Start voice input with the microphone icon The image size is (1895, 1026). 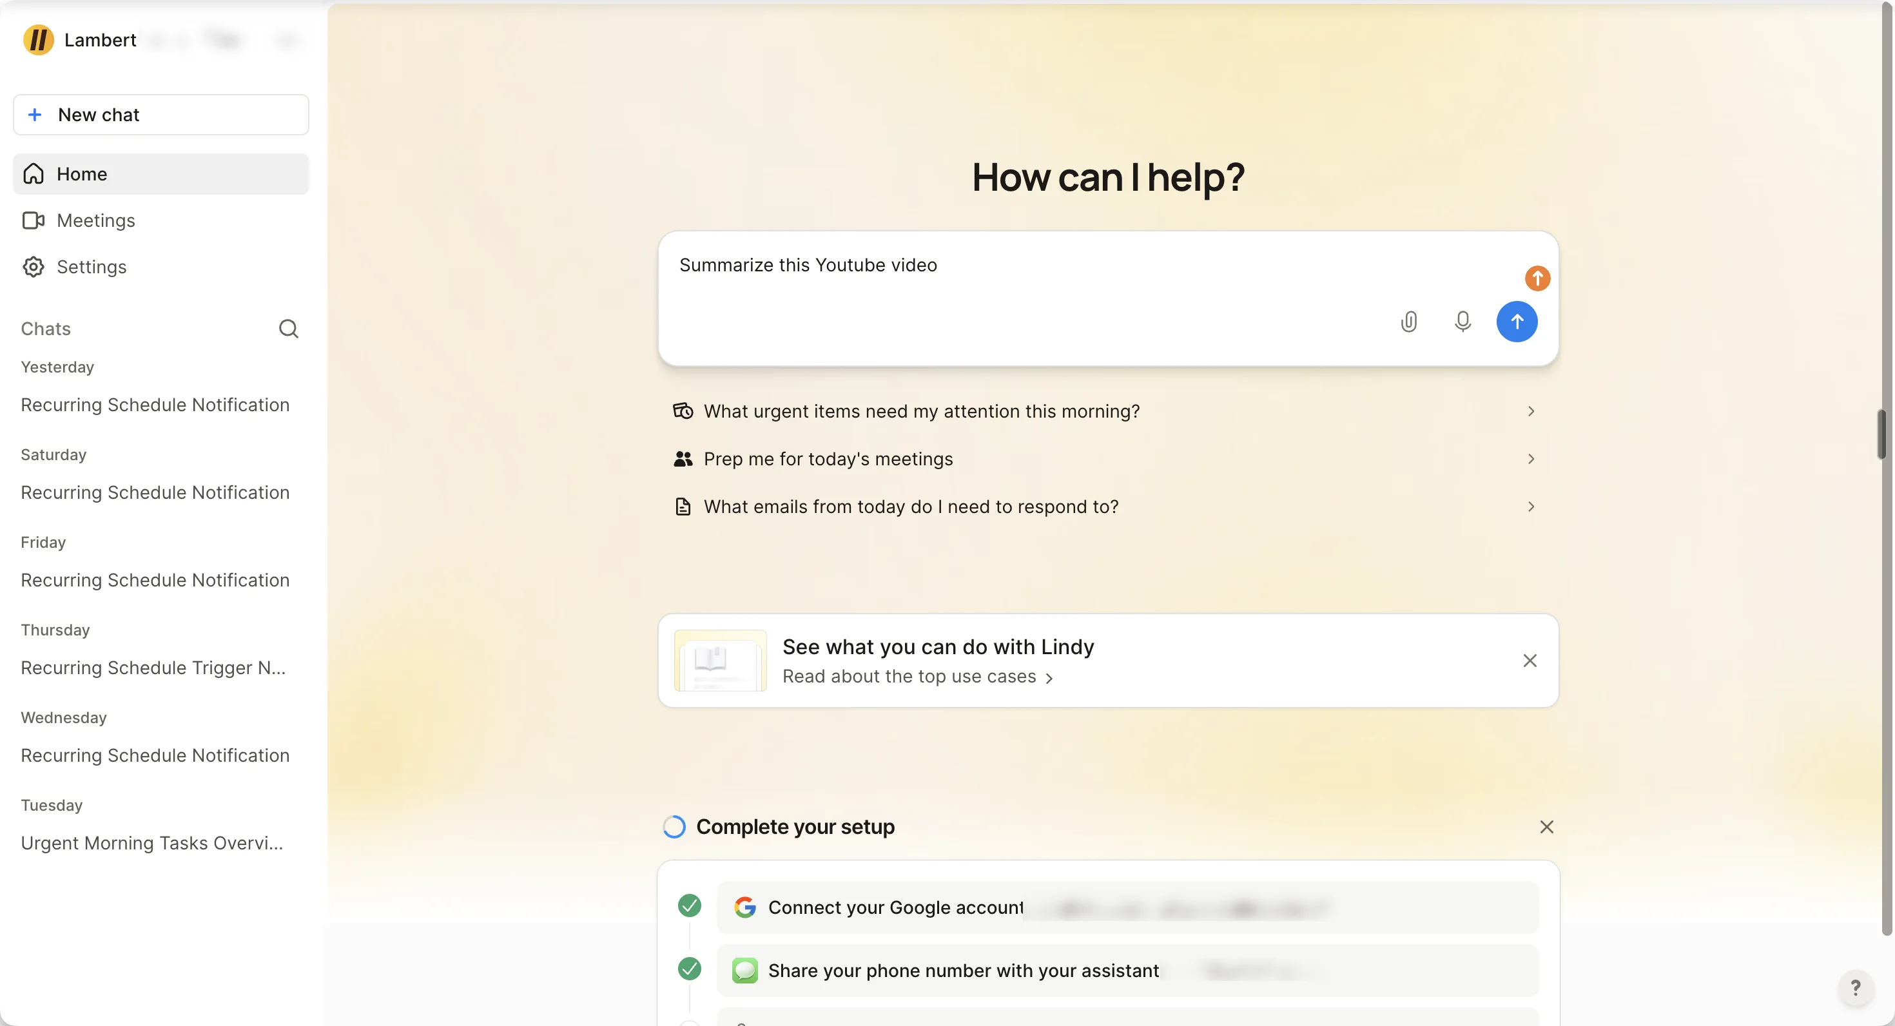1463,322
